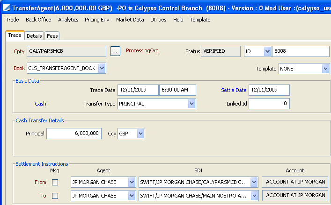Toggle the To Msg checkbox

(55, 196)
